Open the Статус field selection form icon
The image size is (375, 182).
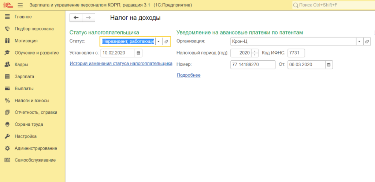coord(166,41)
